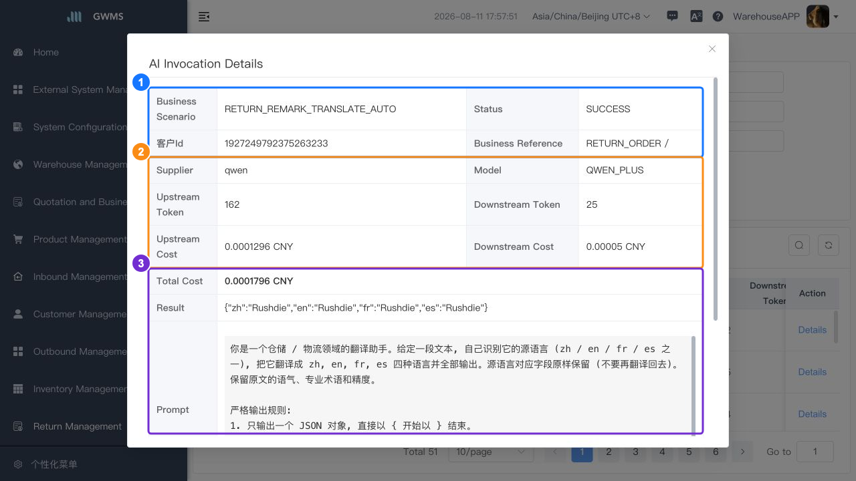Select page 4 in pagination
This screenshot has width=856, height=481.
pos(662,452)
